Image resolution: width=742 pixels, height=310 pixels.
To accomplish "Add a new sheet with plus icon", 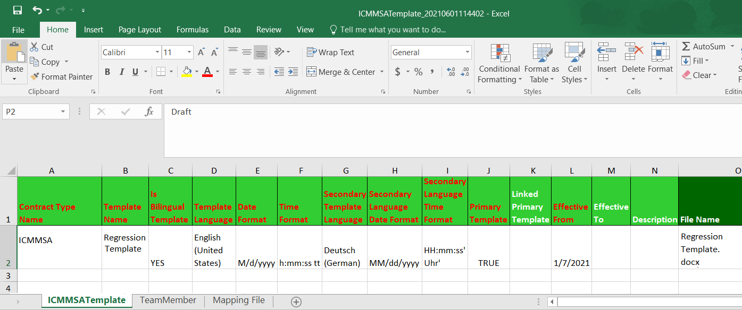I will click(296, 302).
